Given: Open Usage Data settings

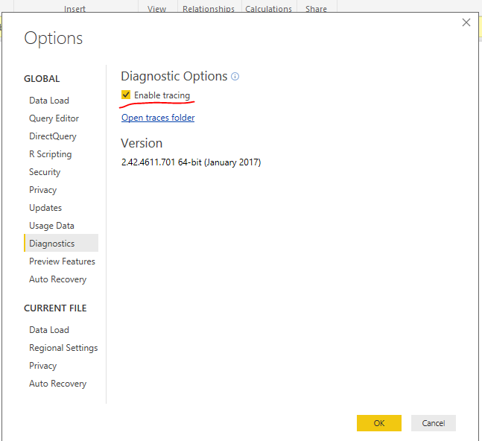Looking at the screenshot, I should pos(51,226).
